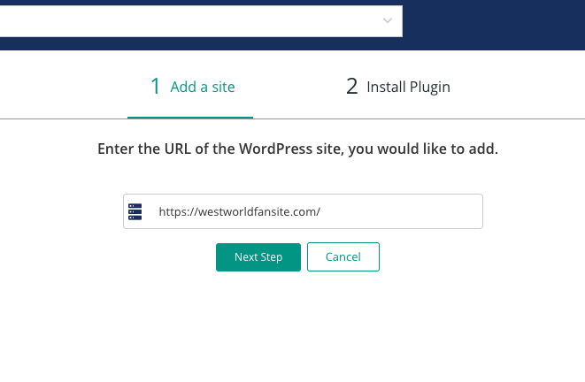Click blank white area below the buttons

(297, 328)
